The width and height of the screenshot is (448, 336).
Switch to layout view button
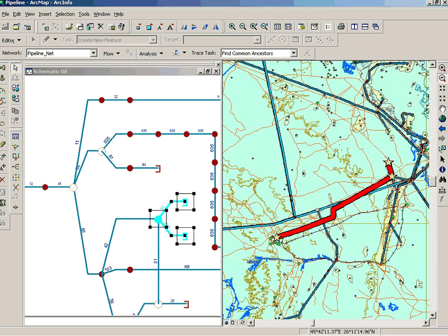coord(232,322)
